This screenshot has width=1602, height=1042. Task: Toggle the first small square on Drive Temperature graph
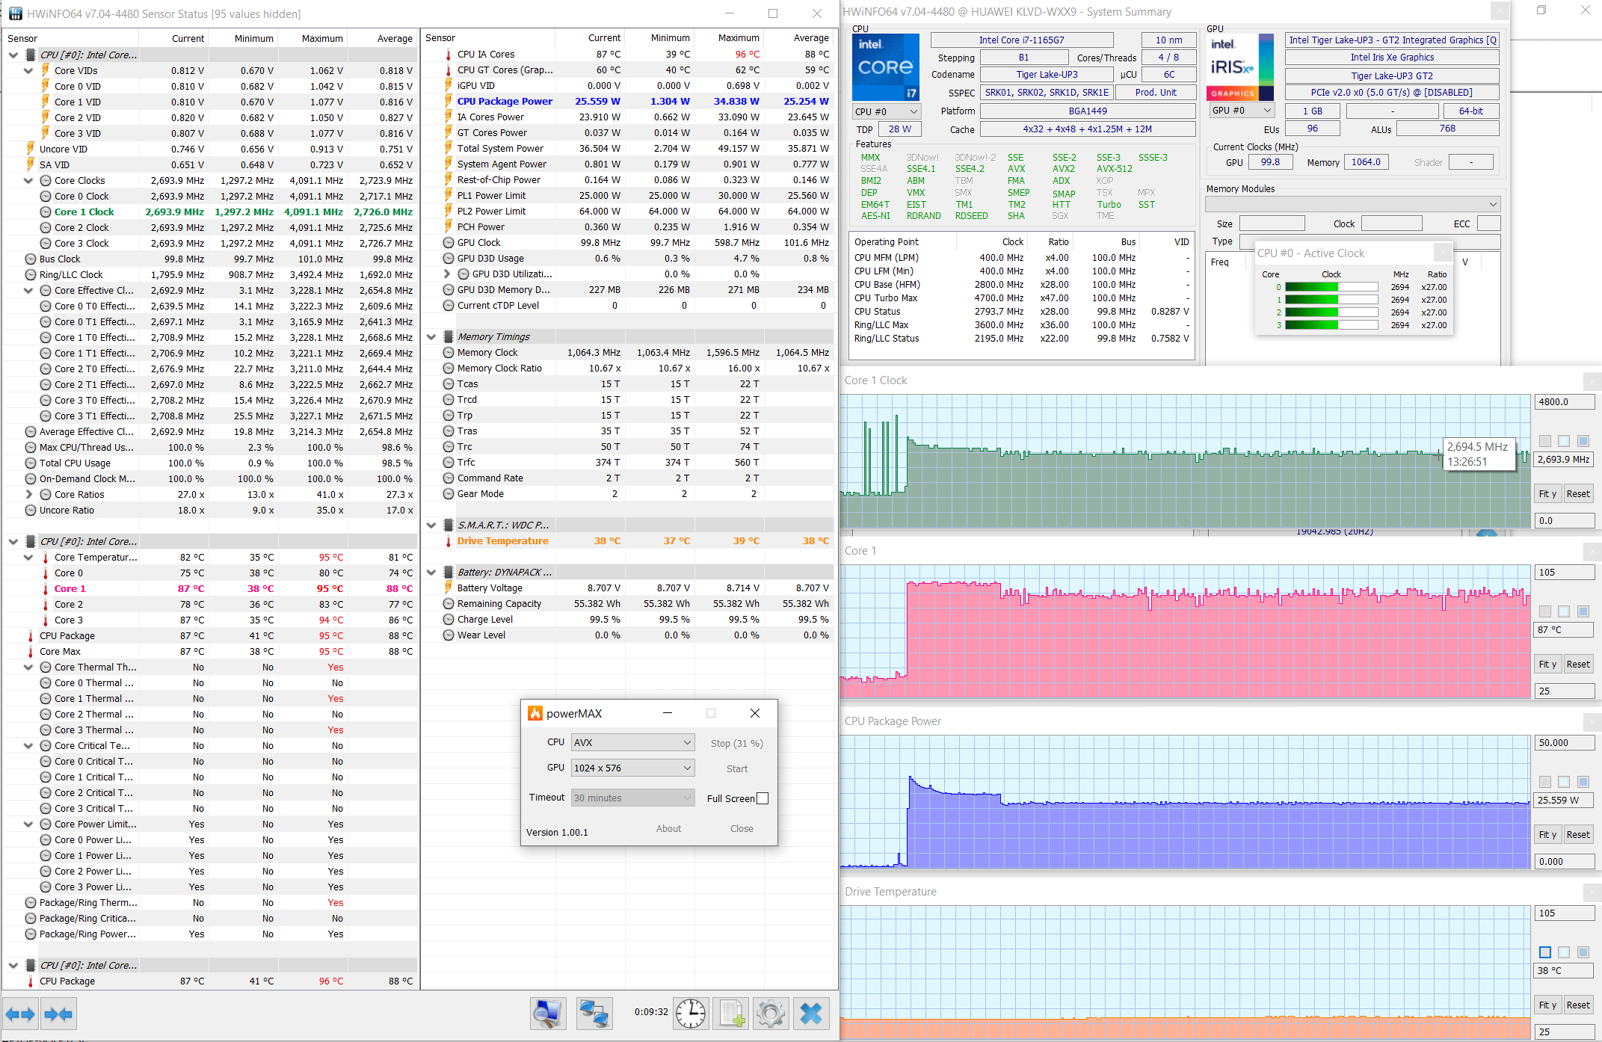[x=1545, y=952]
